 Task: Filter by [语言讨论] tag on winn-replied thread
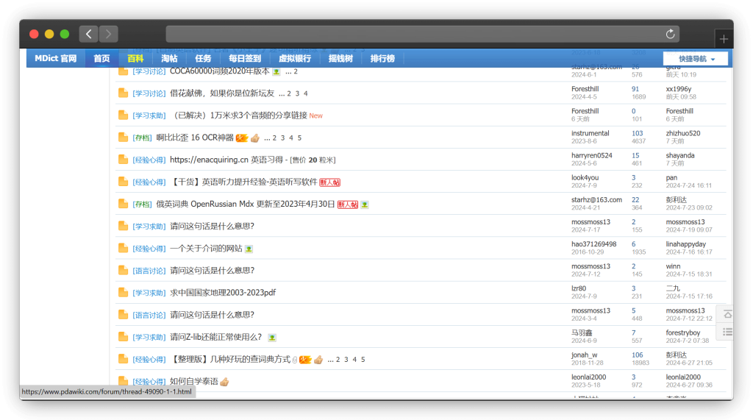pos(149,271)
